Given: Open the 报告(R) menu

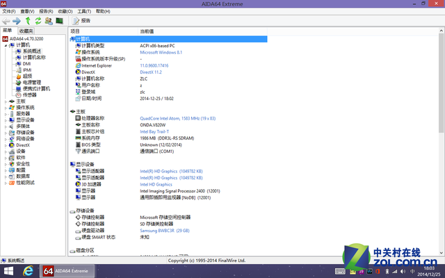Looking at the screenshot, I should [x=46, y=11].
